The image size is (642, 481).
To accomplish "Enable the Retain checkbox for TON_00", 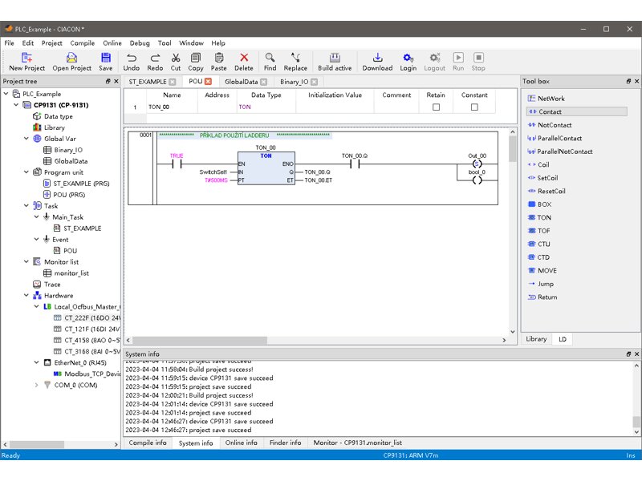I will [436, 107].
